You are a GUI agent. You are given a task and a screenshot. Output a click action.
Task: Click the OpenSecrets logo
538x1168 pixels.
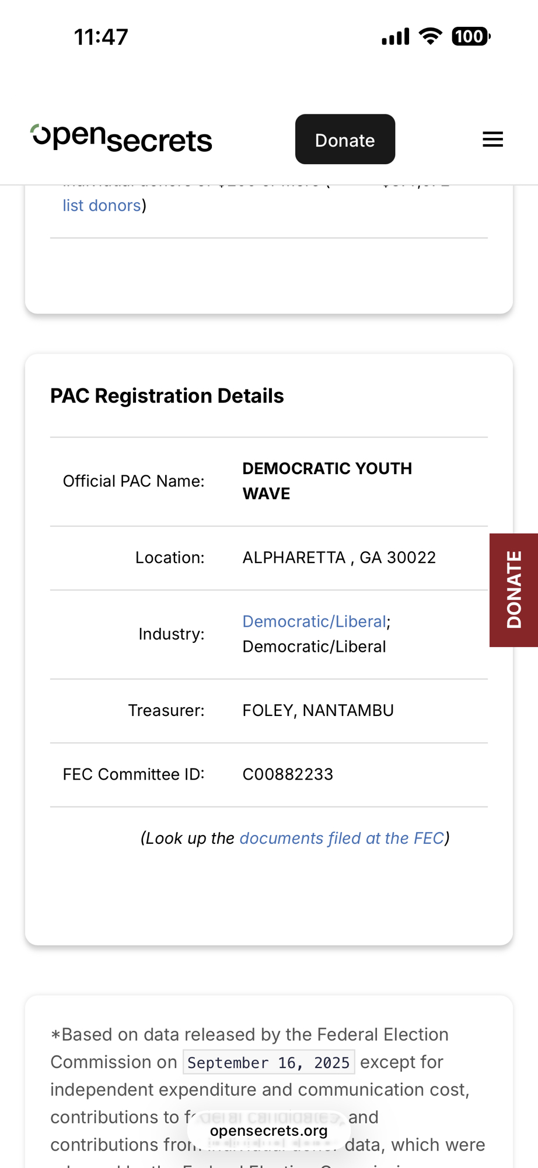click(x=121, y=139)
